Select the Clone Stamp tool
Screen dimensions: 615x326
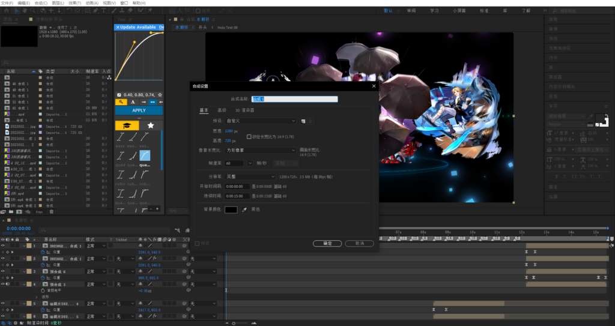tap(122, 11)
